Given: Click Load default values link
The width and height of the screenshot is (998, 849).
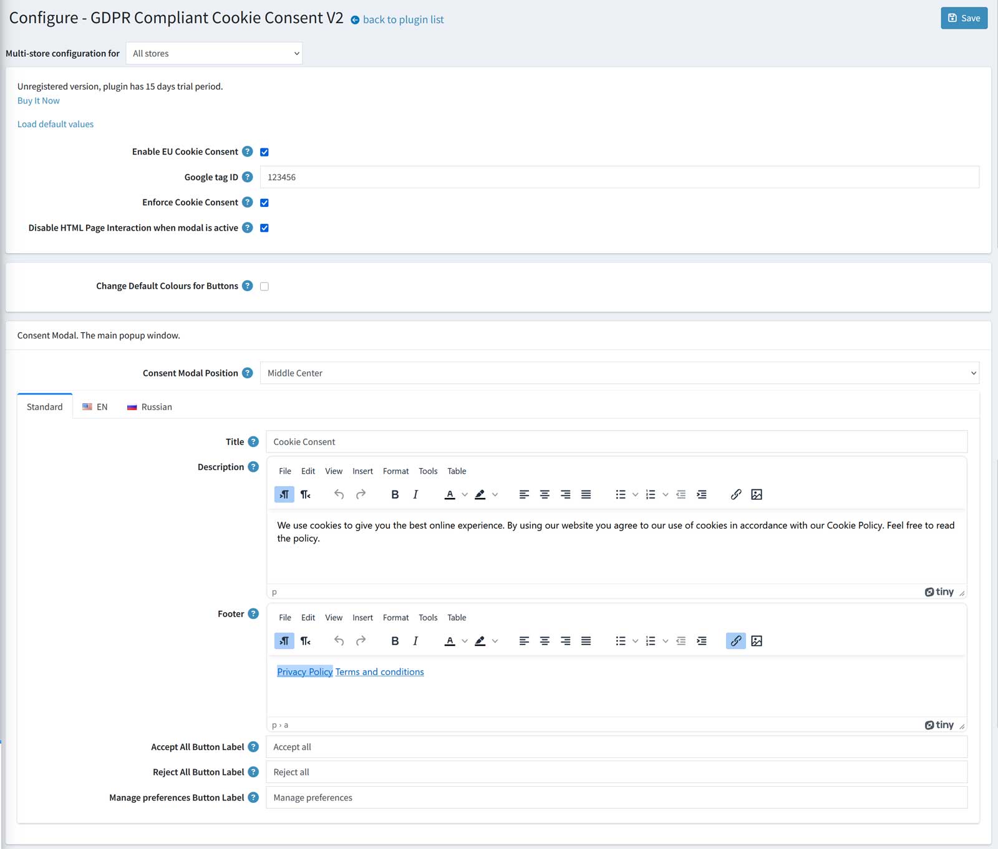Looking at the screenshot, I should [56, 124].
